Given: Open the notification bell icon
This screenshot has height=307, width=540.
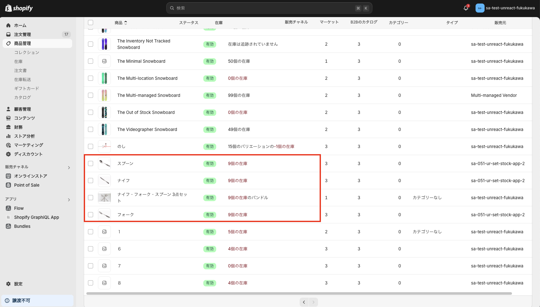Looking at the screenshot, I should pos(465,8).
